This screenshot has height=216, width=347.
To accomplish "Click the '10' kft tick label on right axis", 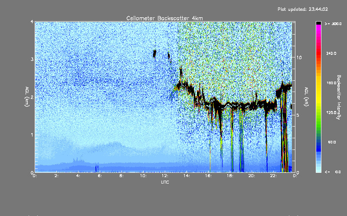I will [299, 57].
